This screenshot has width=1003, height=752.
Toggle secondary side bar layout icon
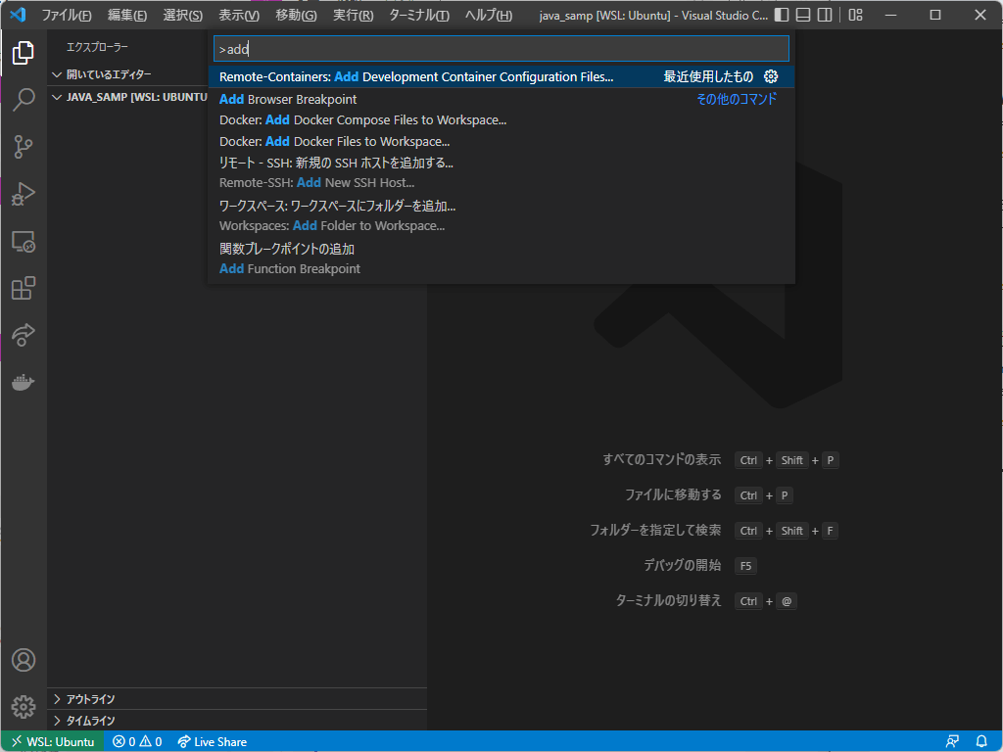pos(825,15)
